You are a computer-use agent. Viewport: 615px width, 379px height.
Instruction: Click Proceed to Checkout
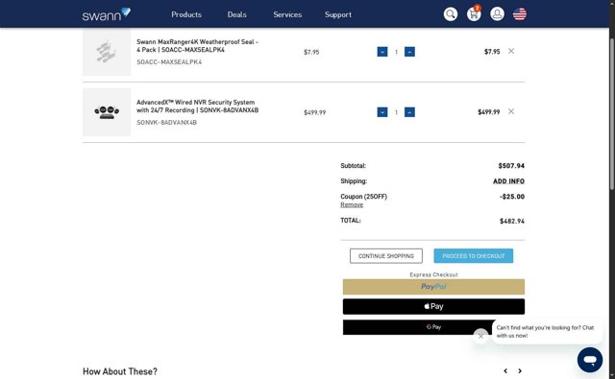(x=474, y=256)
